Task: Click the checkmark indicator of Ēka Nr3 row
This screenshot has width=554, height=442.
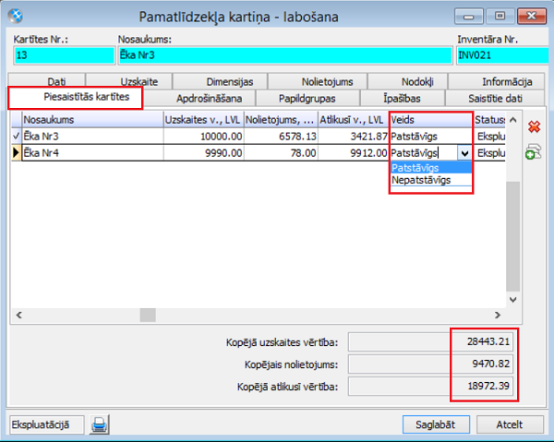Action: 17,137
